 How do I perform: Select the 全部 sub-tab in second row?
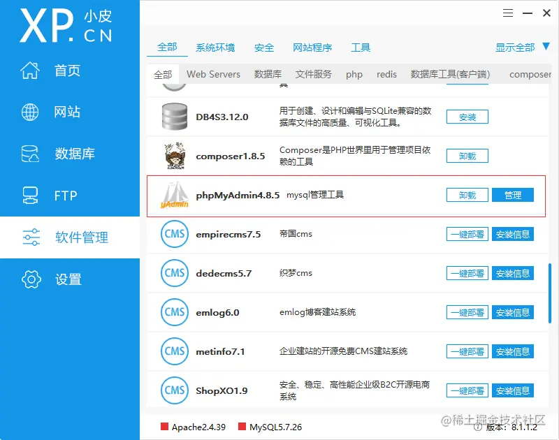tap(163, 75)
